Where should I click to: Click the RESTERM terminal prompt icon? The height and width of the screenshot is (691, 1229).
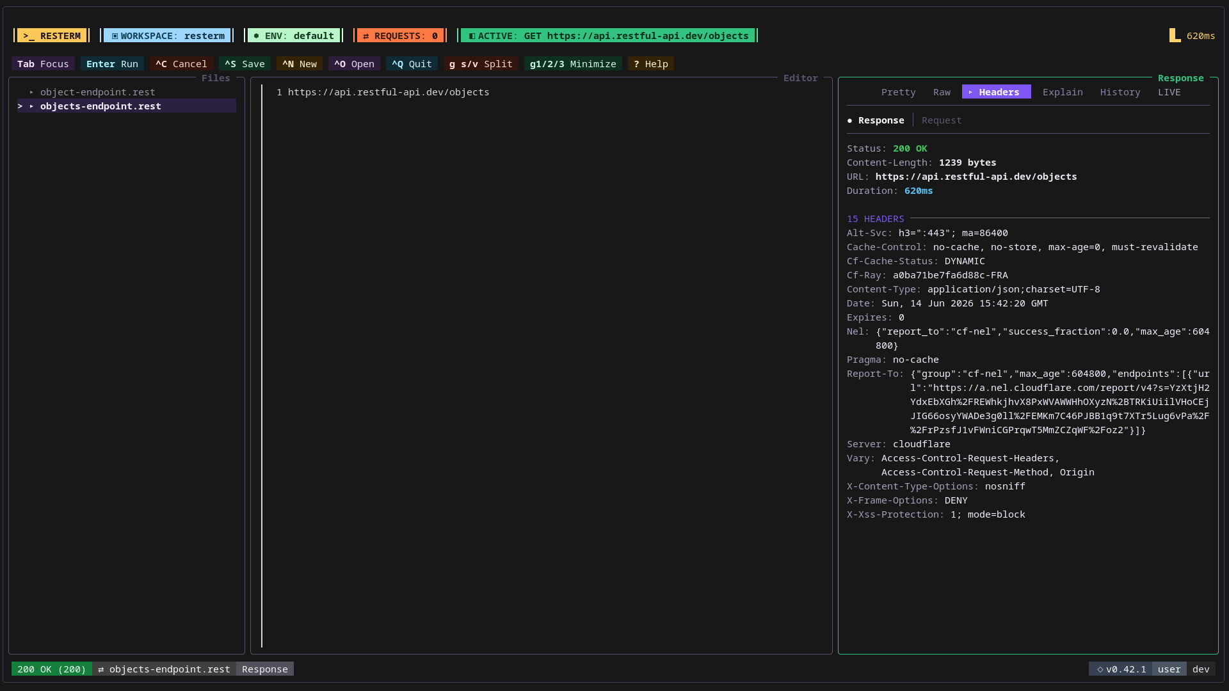point(29,36)
